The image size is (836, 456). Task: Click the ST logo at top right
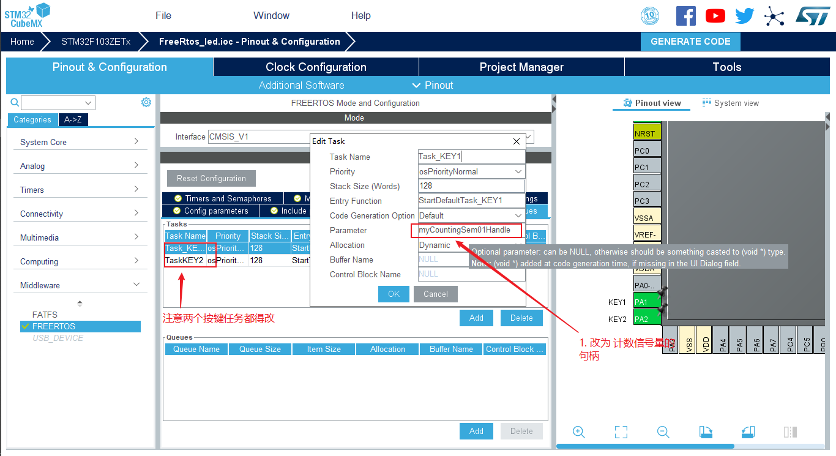click(x=813, y=16)
